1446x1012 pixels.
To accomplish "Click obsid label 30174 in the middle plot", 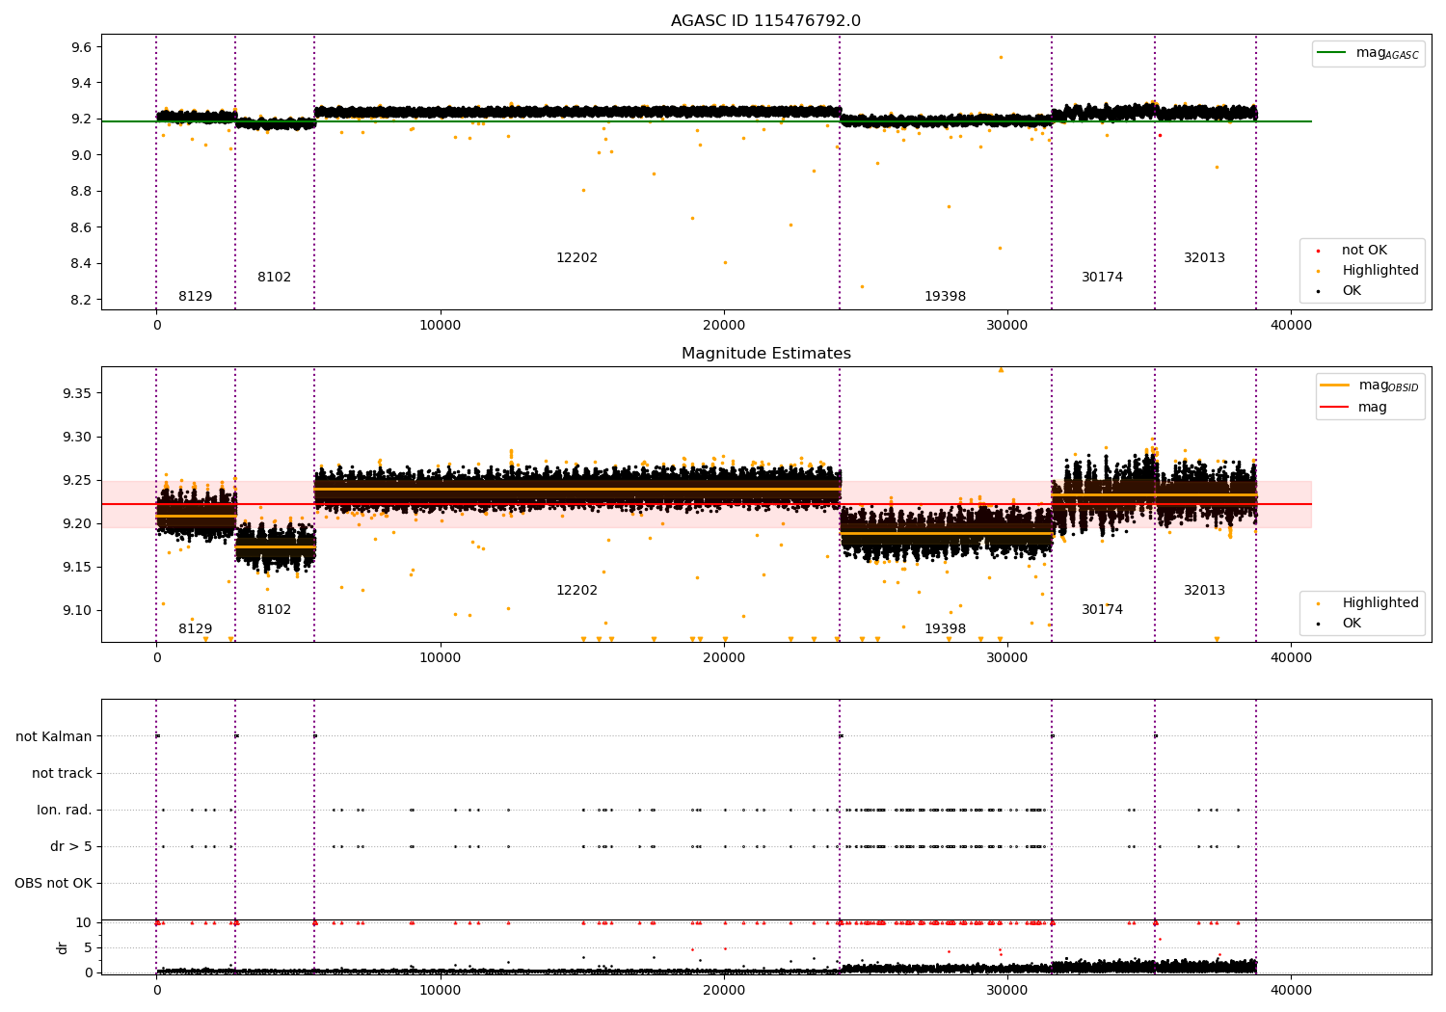I will tap(1102, 610).
